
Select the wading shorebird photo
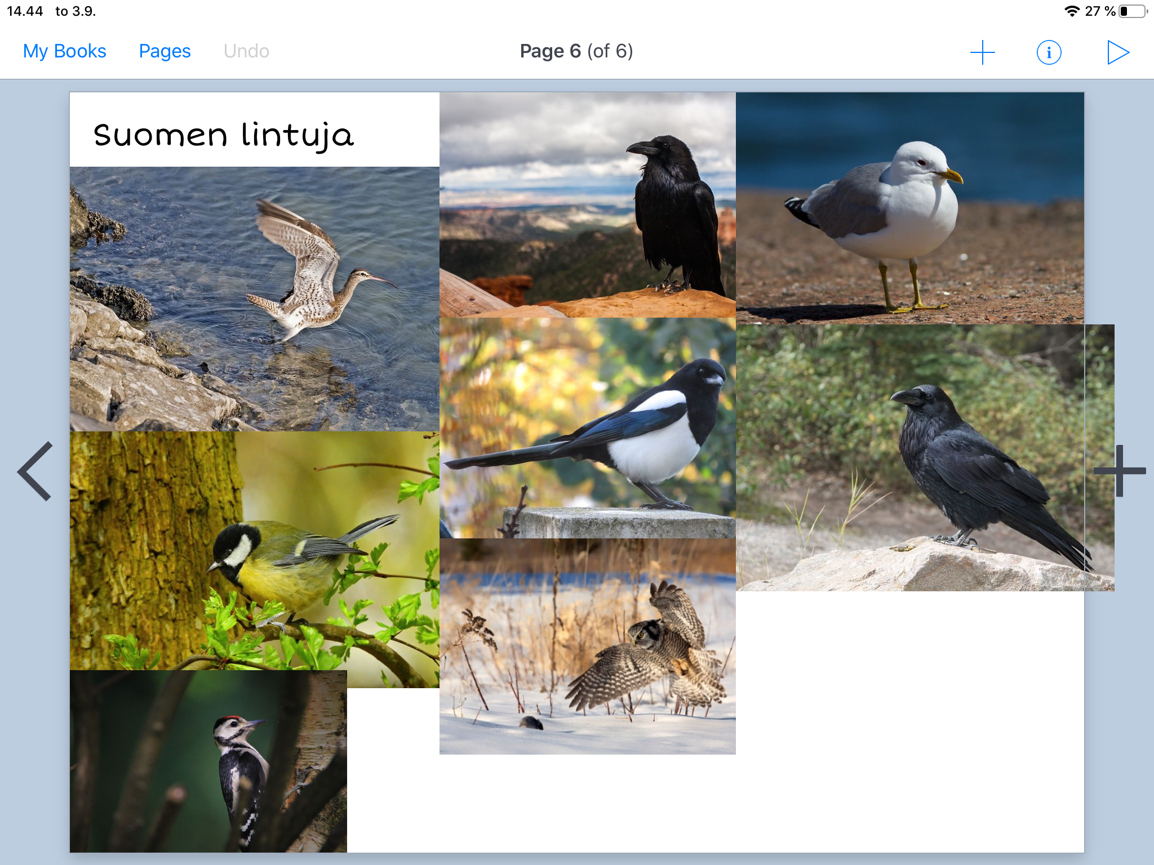pos(254,298)
